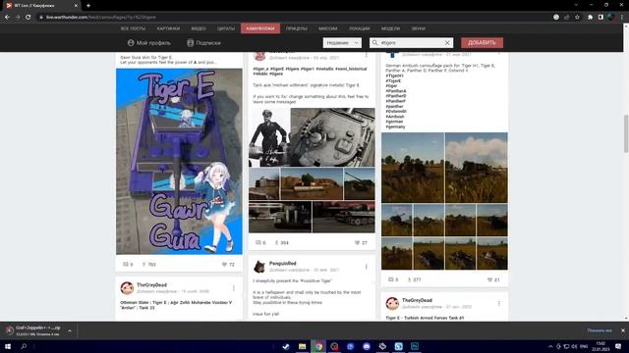Open the Все посты tab

pos(133,28)
